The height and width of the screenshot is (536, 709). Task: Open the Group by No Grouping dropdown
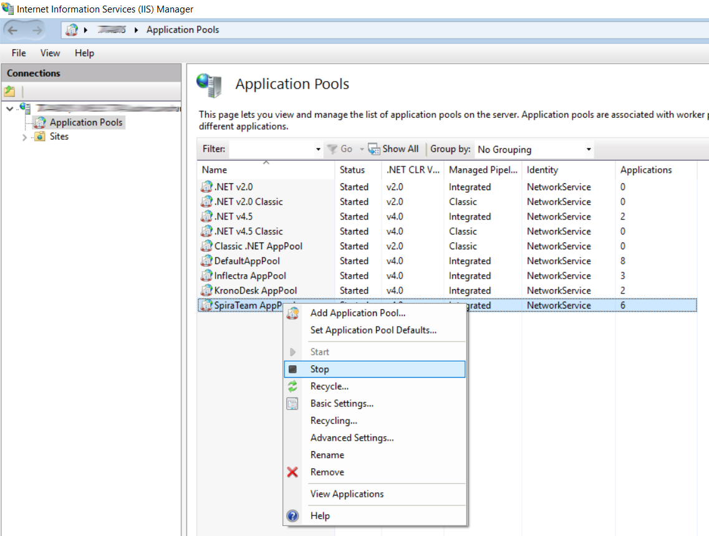pos(588,150)
